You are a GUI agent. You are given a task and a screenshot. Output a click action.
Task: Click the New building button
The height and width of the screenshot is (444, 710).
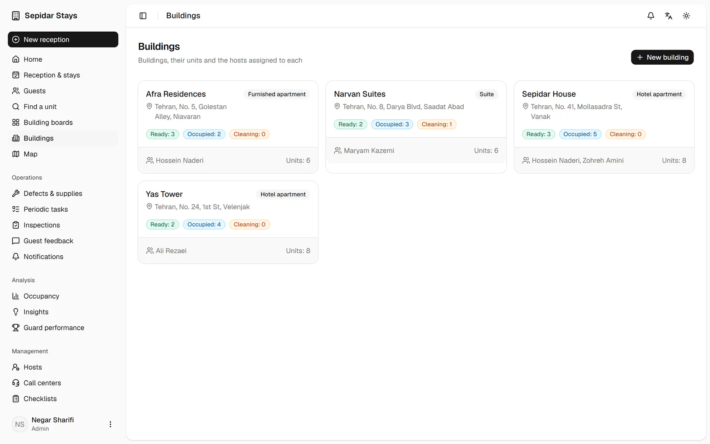(x=662, y=57)
